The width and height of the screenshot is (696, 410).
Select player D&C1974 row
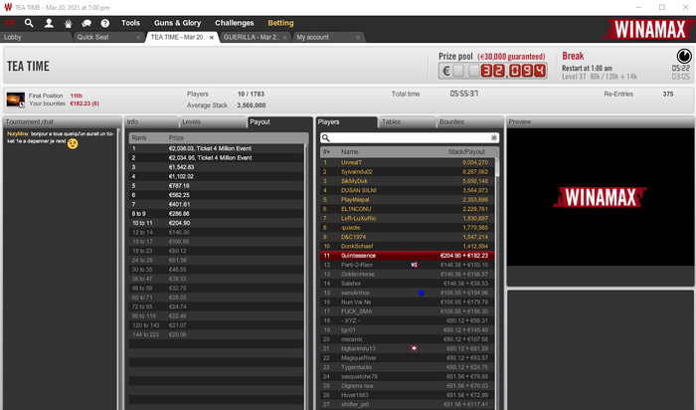407,237
